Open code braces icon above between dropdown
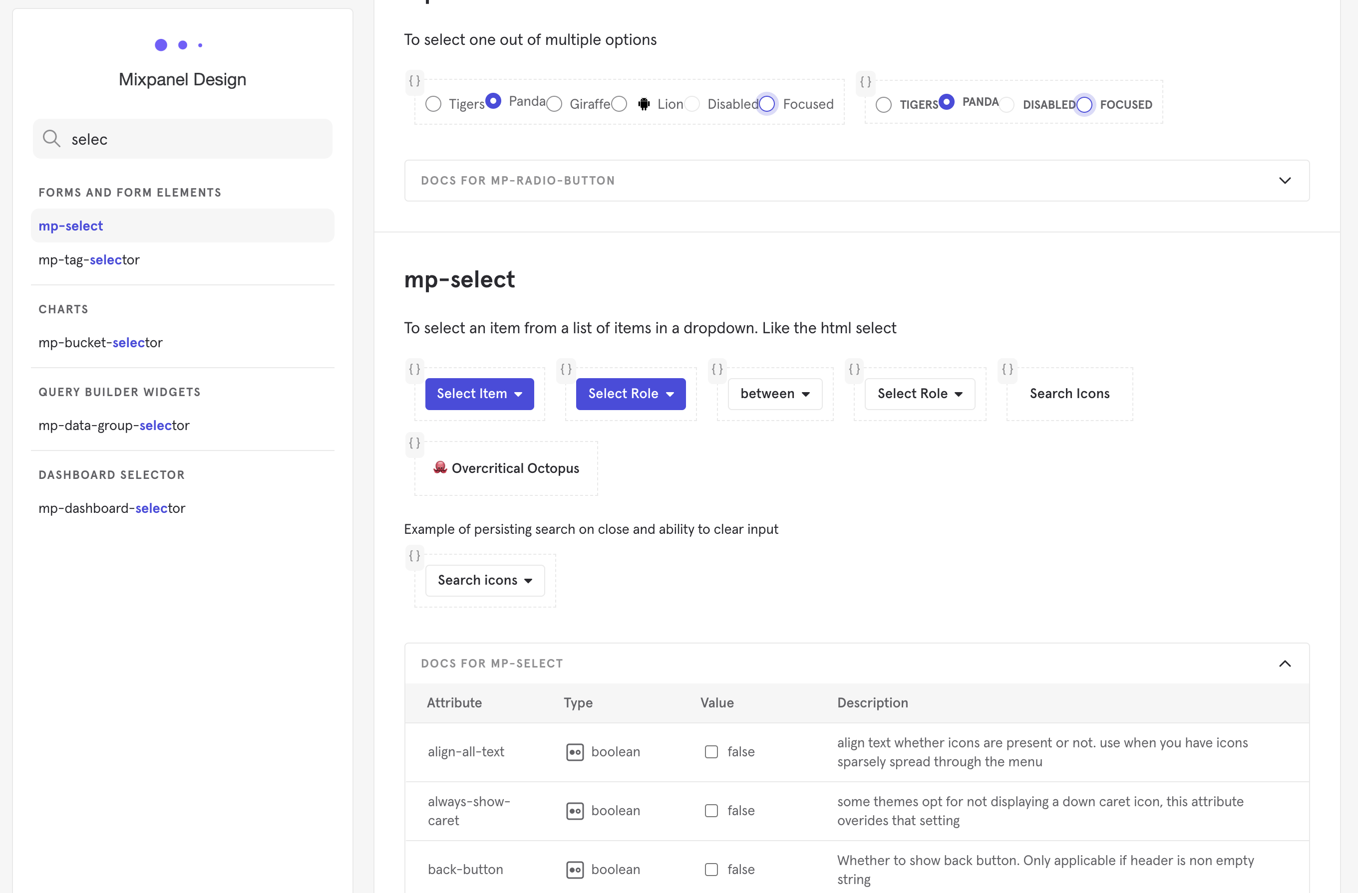Image resolution: width=1358 pixels, height=893 pixels. 717,369
